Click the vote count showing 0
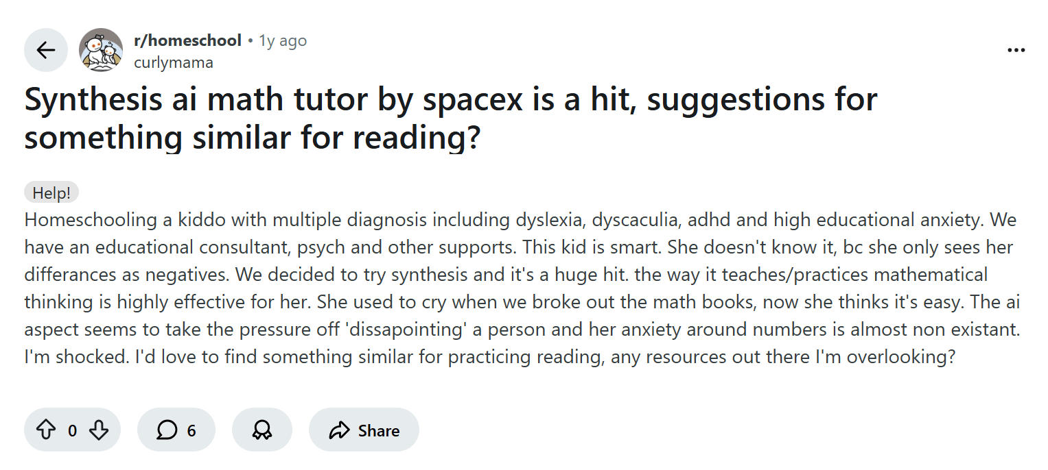1048x470 pixels. click(72, 430)
